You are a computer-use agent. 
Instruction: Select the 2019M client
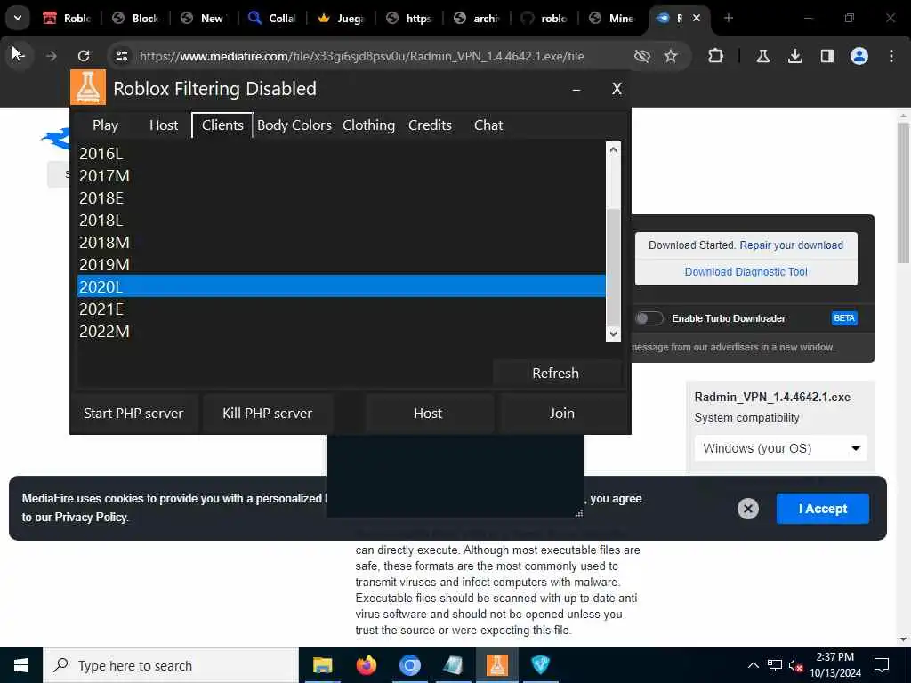pyautogui.click(x=341, y=264)
